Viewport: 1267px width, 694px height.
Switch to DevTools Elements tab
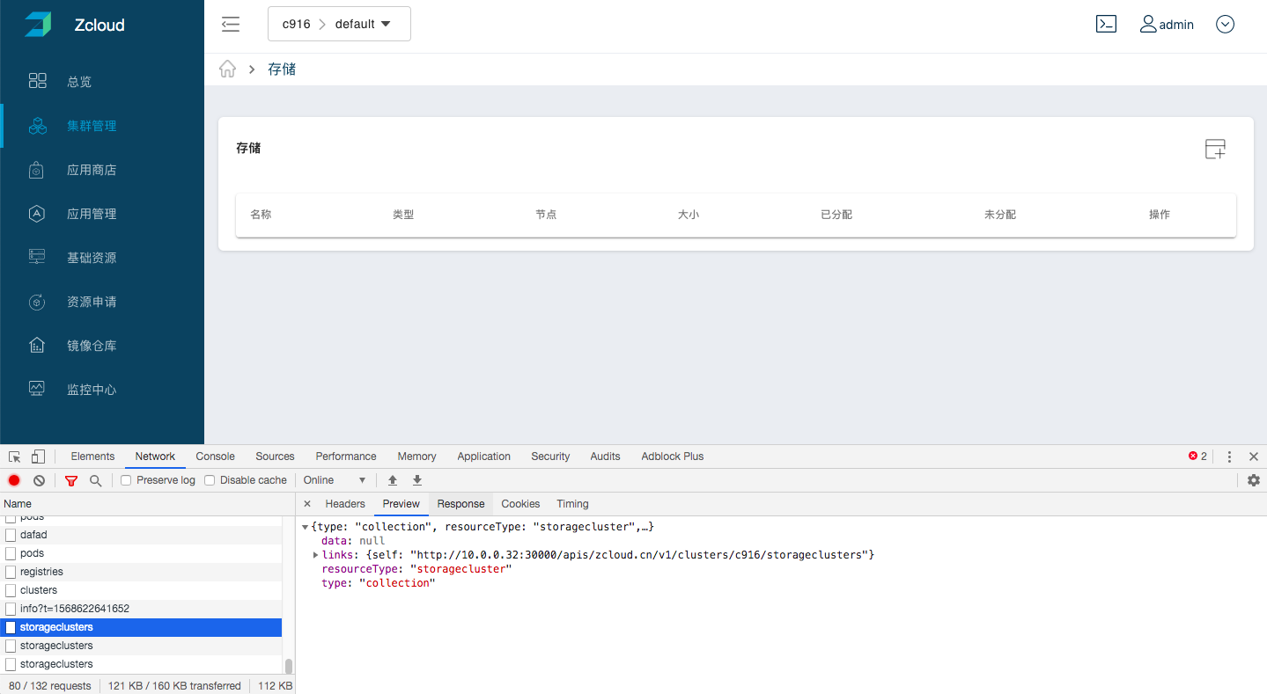click(x=92, y=457)
